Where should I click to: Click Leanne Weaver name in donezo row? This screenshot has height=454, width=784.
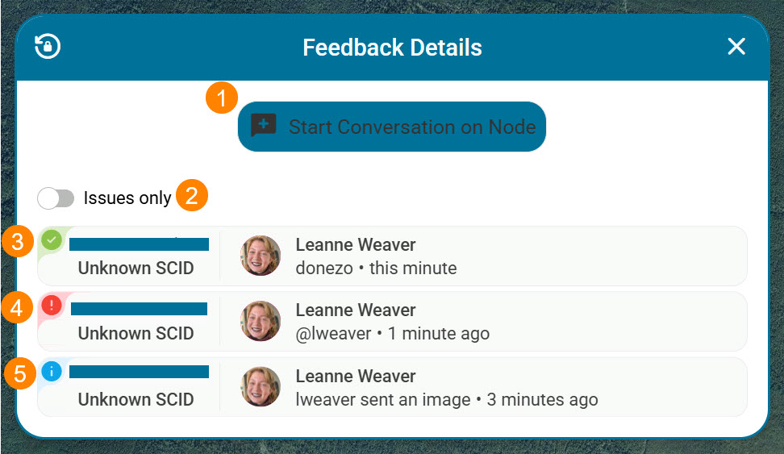[x=356, y=244]
